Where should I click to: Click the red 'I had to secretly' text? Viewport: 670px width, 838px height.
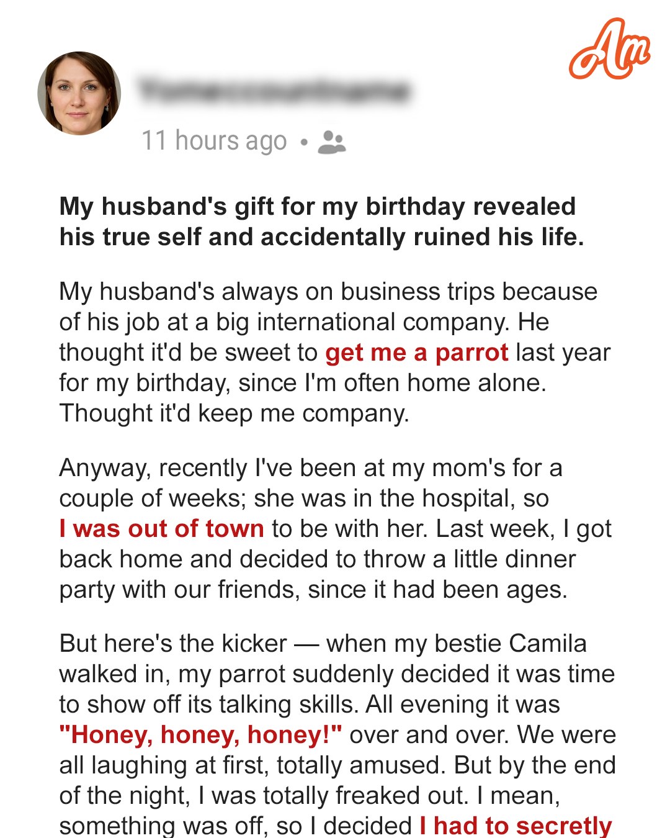point(516,826)
